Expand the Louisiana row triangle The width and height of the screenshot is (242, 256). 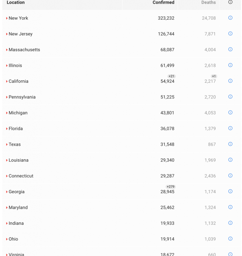point(7,160)
